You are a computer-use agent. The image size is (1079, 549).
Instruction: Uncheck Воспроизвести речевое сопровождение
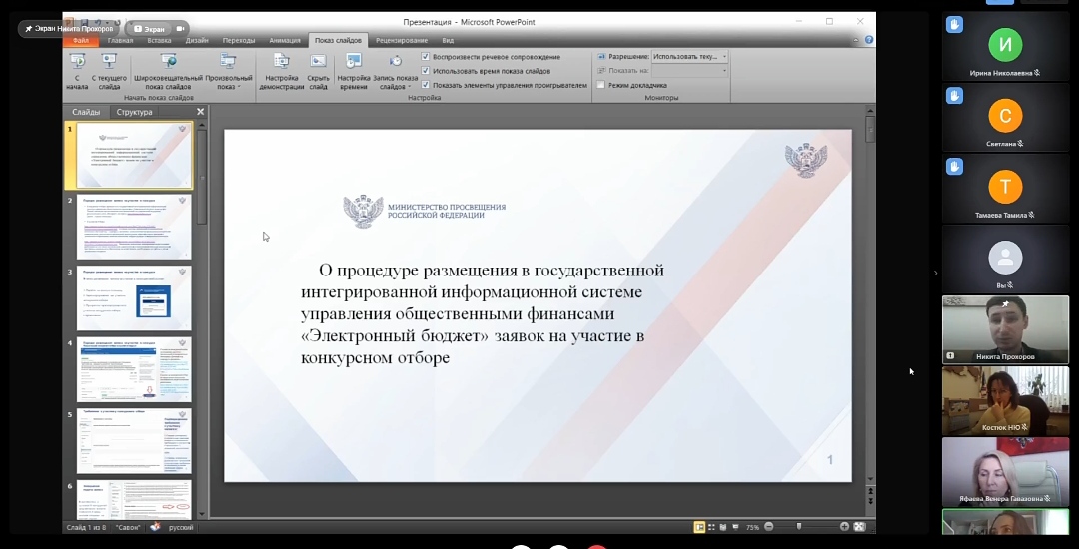[x=426, y=57]
